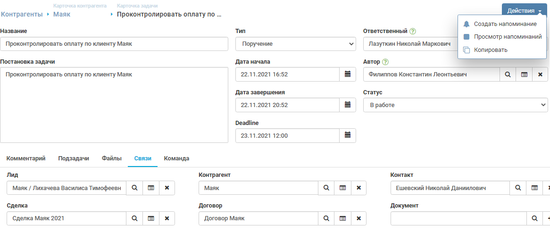This screenshot has height=233, width=550.
Task: Open calendar for Дата начала field
Action: pos(348,74)
